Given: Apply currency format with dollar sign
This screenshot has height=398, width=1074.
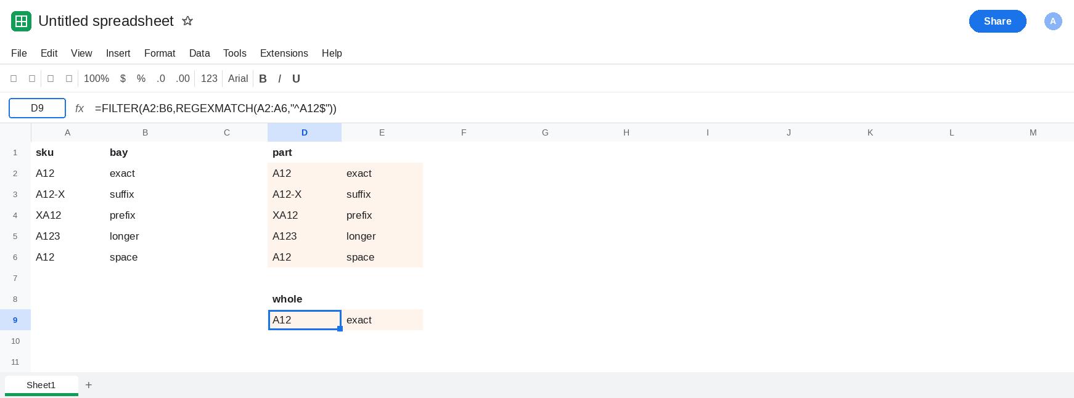Looking at the screenshot, I should [123, 78].
